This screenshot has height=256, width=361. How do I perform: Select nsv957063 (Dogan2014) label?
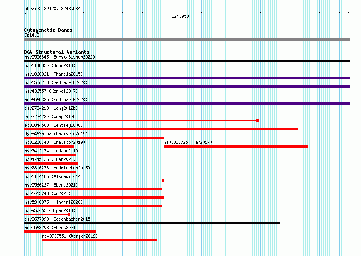coord(50,210)
